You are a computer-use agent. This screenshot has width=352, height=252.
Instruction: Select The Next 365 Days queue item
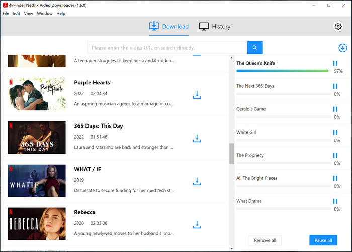pyautogui.click(x=255, y=86)
